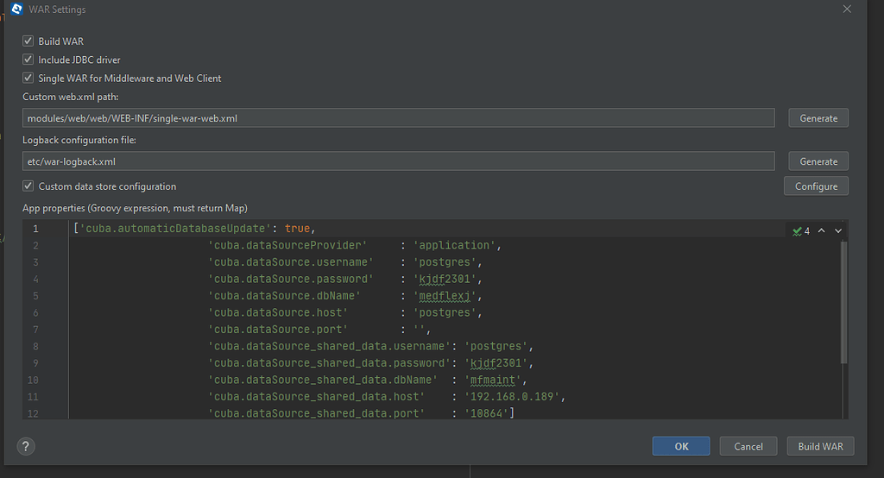Focus the Logback configuration file field

399,161
